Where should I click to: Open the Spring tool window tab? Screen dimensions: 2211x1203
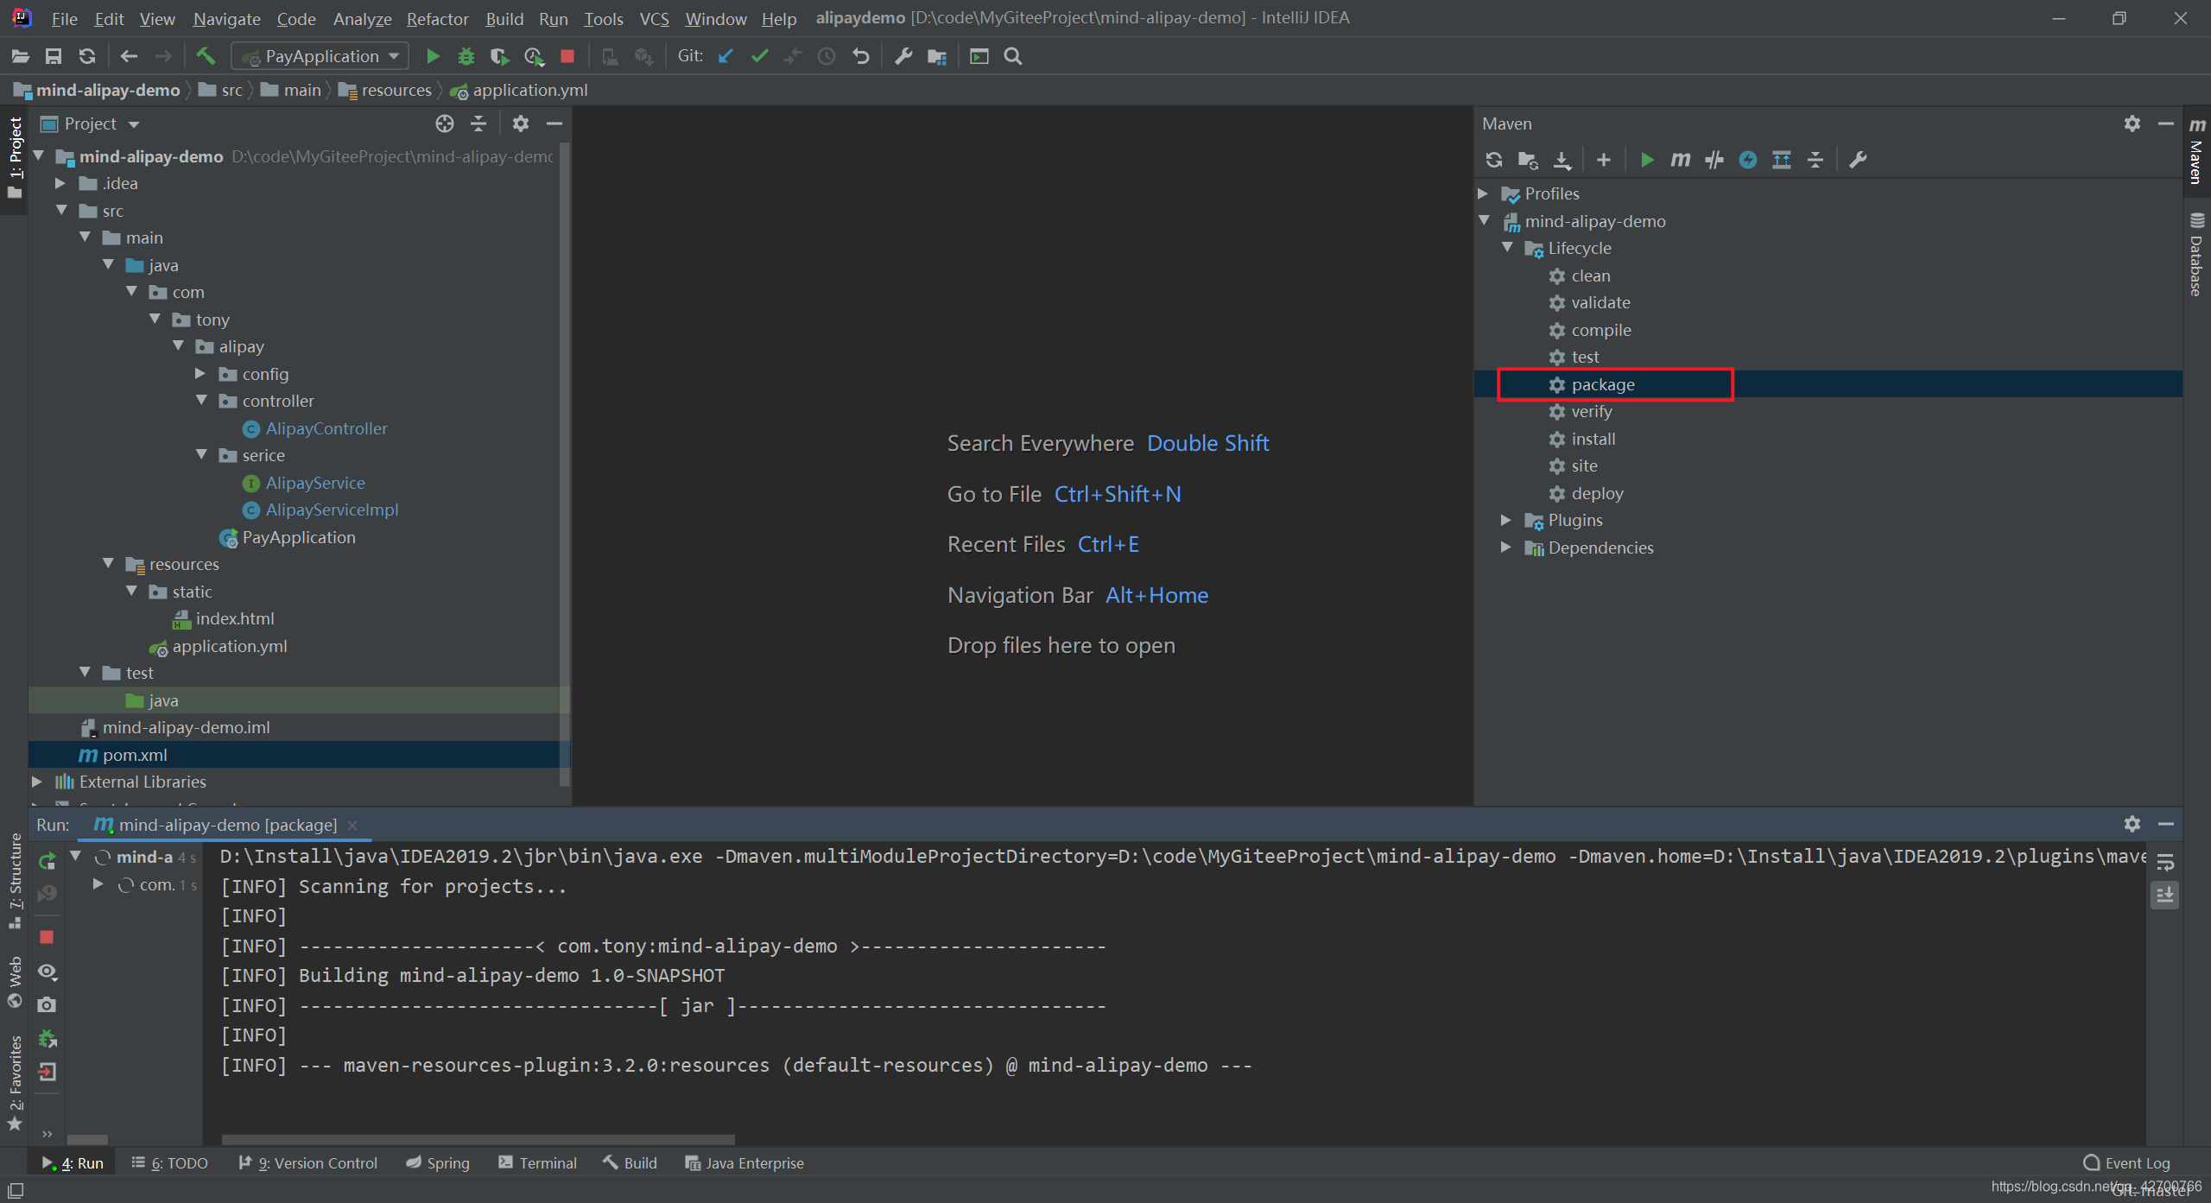[438, 1162]
